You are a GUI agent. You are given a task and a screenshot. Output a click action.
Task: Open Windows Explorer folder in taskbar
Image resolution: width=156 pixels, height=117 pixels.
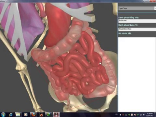pos(18,115)
